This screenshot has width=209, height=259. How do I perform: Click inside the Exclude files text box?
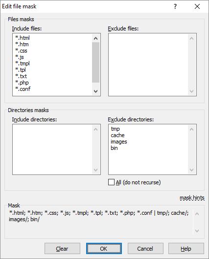click(x=148, y=64)
